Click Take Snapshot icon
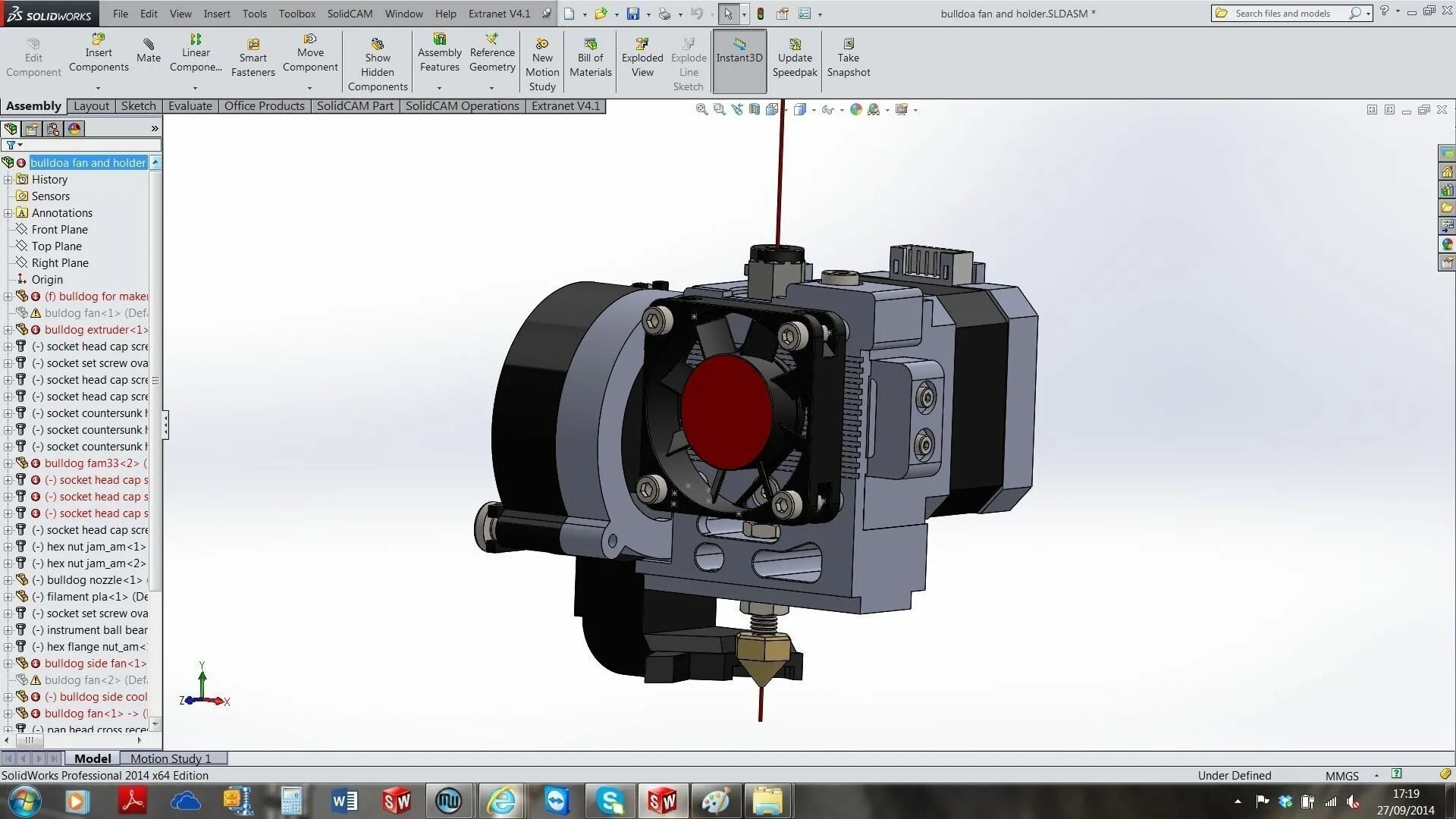The height and width of the screenshot is (819, 1456). 848,45
